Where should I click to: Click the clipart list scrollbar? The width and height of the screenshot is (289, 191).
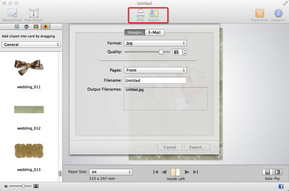60,173
